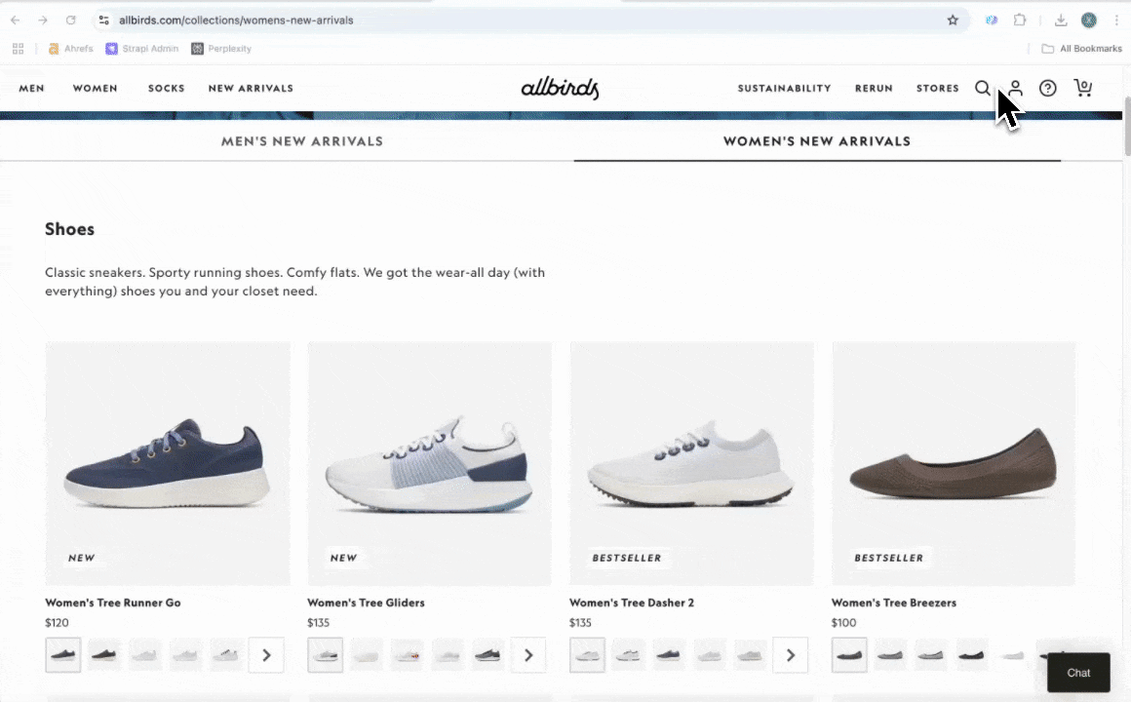Open the search magnifier icon
Screen dimensions: 1131x702
(x=983, y=88)
